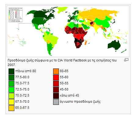Click Australia on the world map
The width and height of the screenshot is (134, 118).
click(x=114, y=45)
